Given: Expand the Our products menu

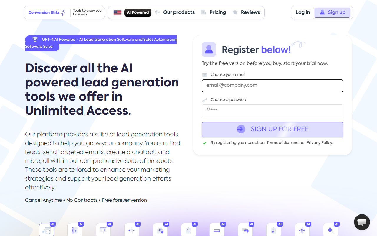Looking at the screenshot, I should click(175, 12).
